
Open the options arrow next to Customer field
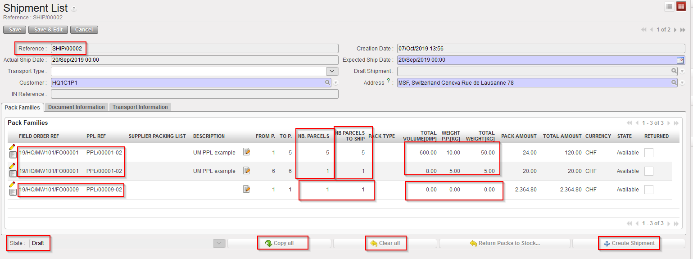click(335, 83)
